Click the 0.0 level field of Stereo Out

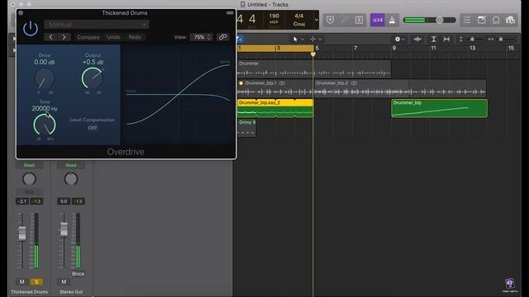(64, 201)
